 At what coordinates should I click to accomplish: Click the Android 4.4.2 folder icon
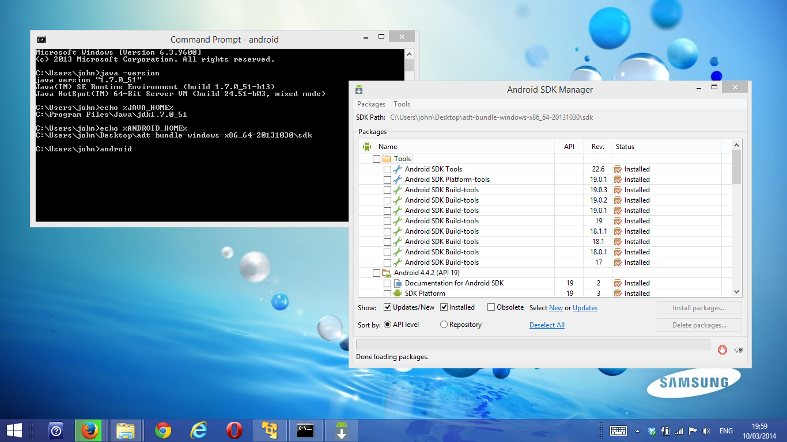click(x=387, y=273)
